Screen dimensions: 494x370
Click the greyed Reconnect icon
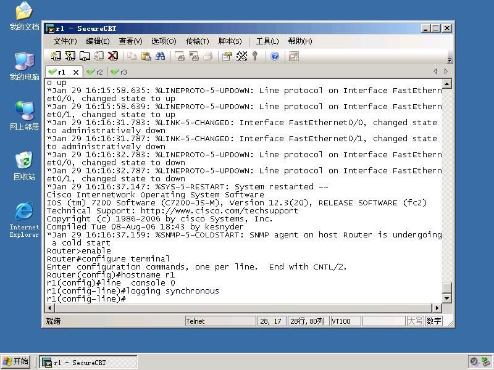pyautogui.click(x=99, y=56)
